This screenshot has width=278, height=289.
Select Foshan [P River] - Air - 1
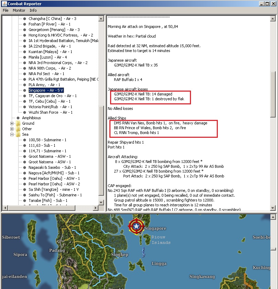pyautogui.click(x=49, y=24)
